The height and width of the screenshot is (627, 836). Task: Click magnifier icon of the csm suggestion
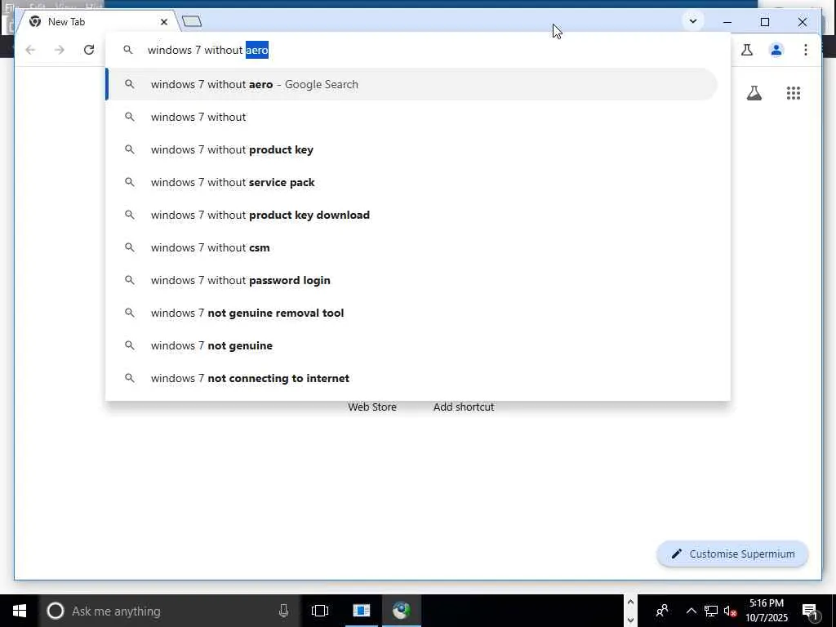click(x=130, y=247)
